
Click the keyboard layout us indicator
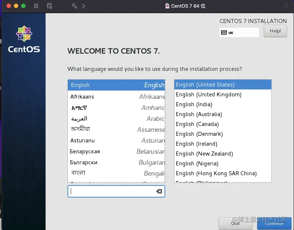239,32
